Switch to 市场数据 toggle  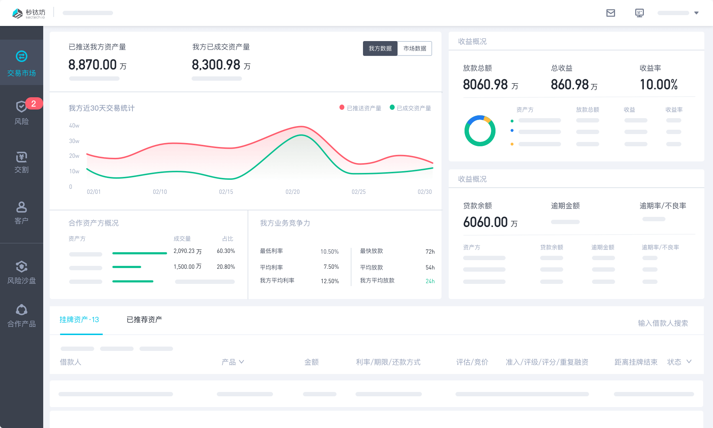(414, 48)
